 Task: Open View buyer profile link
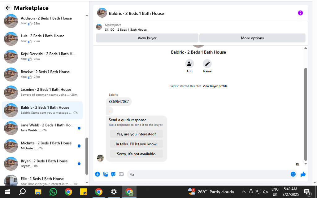215,86
